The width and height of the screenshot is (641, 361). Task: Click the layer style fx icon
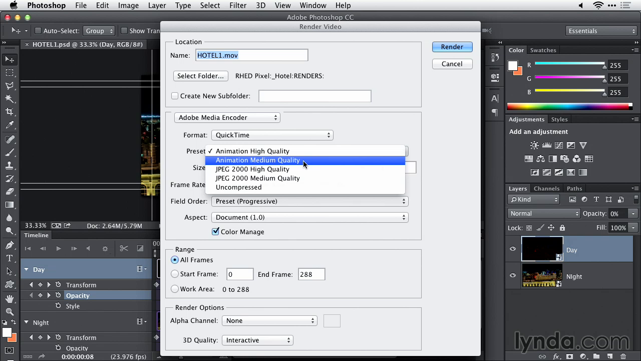click(556, 356)
